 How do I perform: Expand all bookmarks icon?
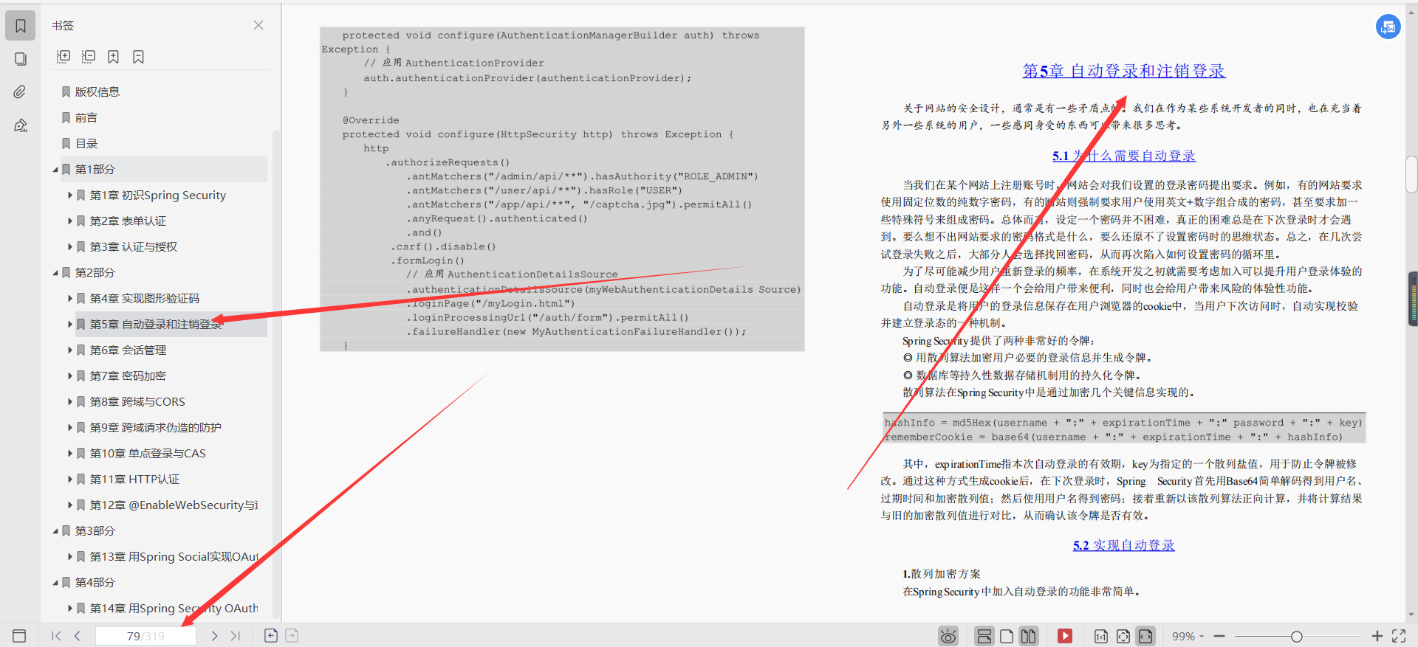[x=64, y=57]
